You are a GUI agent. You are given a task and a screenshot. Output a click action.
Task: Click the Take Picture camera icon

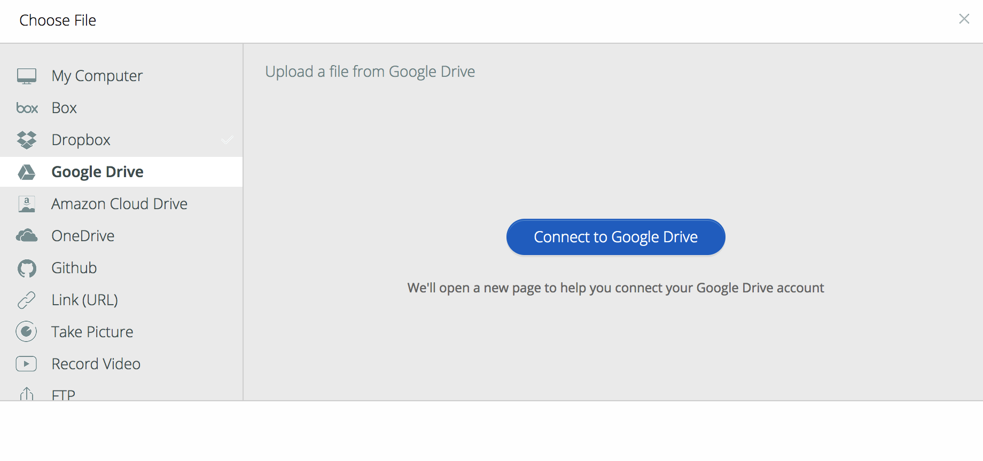pyautogui.click(x=27, y=332)
